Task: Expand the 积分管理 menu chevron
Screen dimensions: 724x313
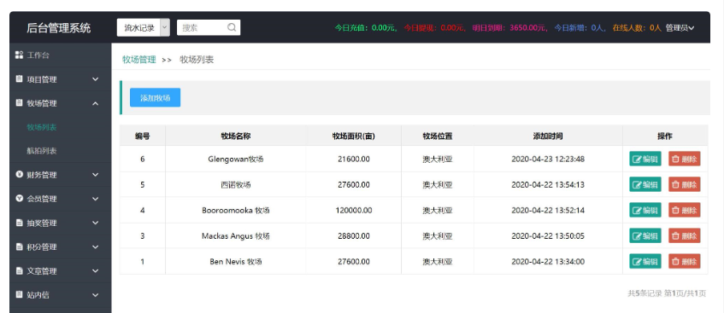Action: tap(95, 247)
